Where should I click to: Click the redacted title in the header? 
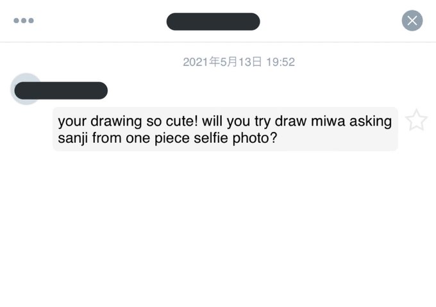(x=213, y=21)
